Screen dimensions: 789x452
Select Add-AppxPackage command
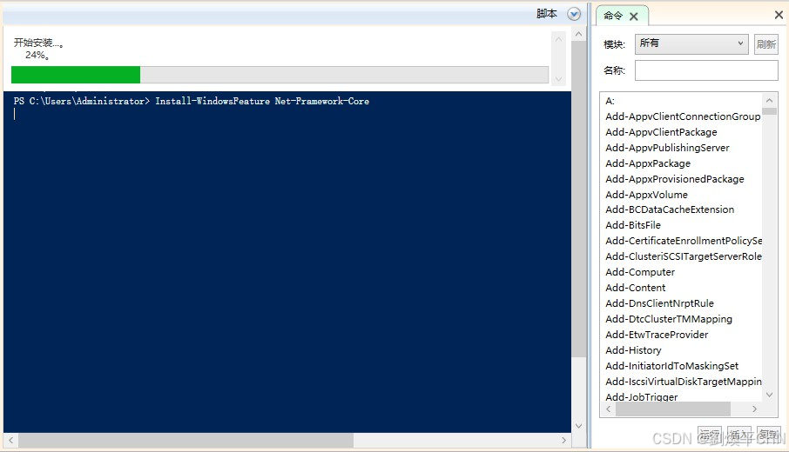pyautogui.click(x=648, y=163)
